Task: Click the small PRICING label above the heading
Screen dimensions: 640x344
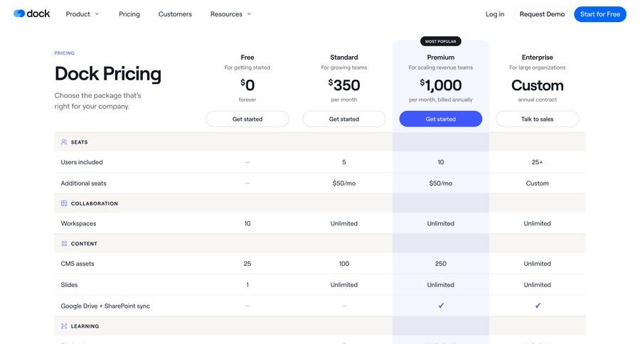Action: [65, 53]
